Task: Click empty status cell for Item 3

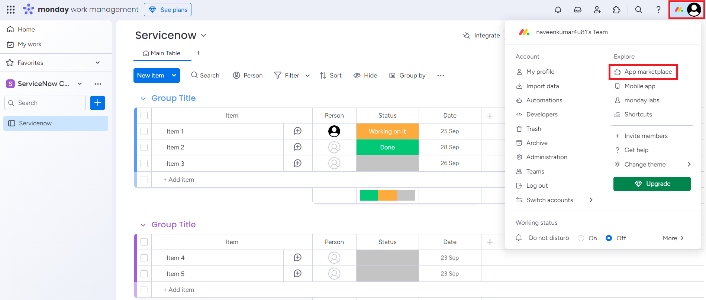Action: tap(387, 163)
